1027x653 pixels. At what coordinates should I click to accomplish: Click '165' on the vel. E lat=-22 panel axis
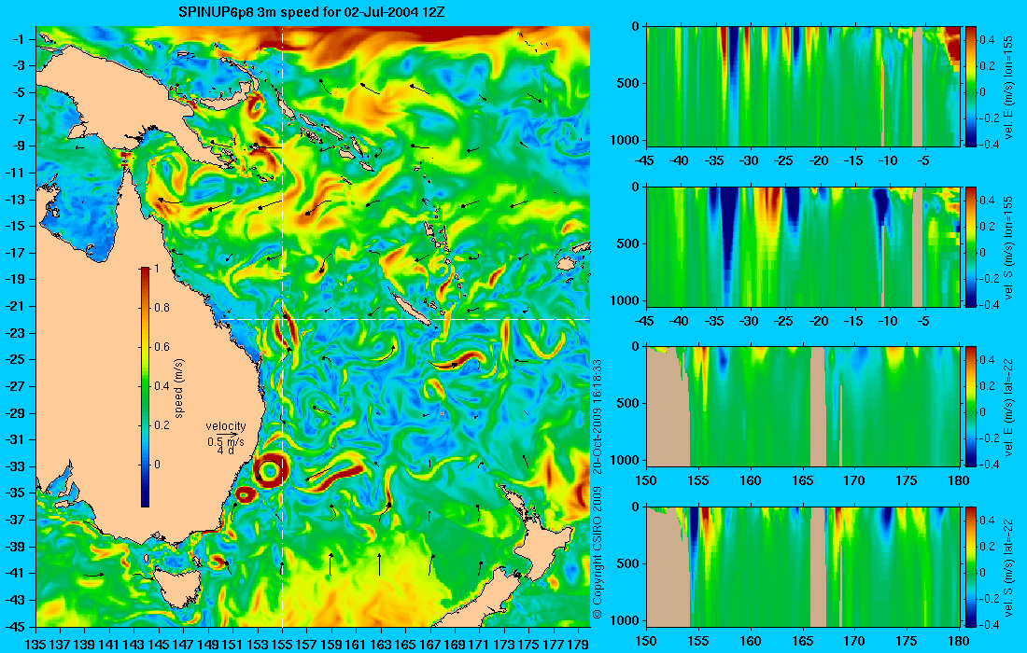802,481
